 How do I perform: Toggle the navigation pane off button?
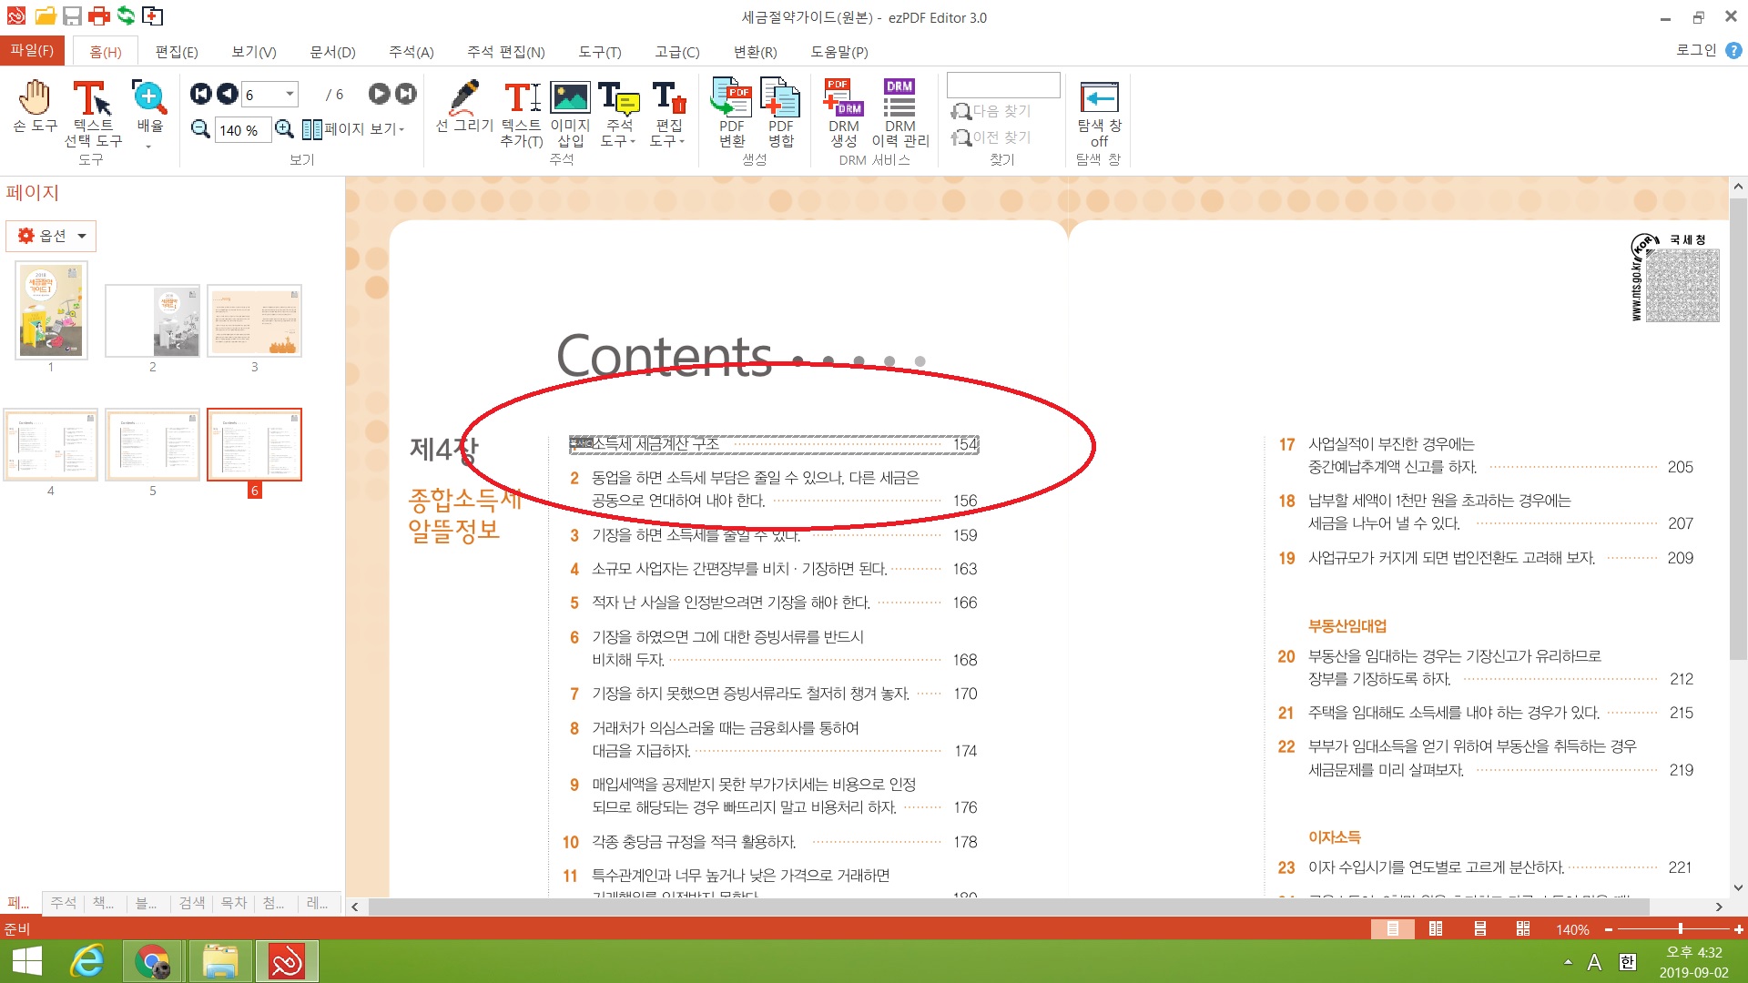[1099, 97]
